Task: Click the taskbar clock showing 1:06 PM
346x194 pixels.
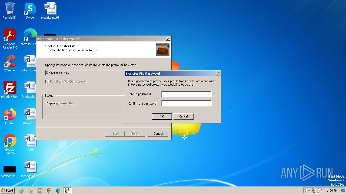Action: 332,190
